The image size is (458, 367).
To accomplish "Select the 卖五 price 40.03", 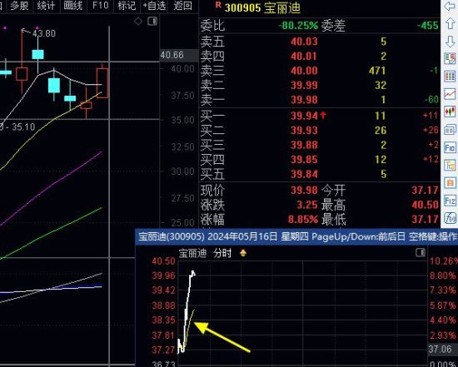I will pyautogui.click(x=304, y=42).
